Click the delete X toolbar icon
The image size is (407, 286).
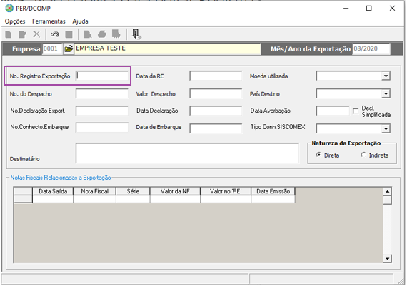[36, 34]
